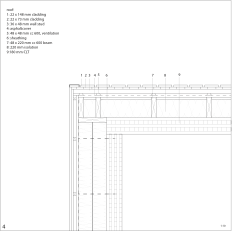Viewport: 232px width, 231px height.
Task: Select the asphaltcover legend entry
Action: pos(18,28)
